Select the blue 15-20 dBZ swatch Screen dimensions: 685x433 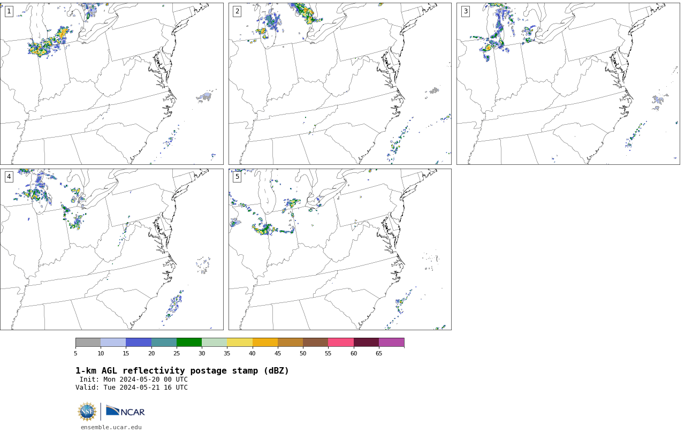point(139,343)
